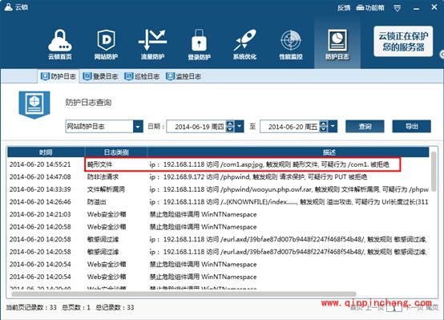Click the 查询 query button
The height and width of the screenshot is (320, 444).
click(x=365, y=126)
